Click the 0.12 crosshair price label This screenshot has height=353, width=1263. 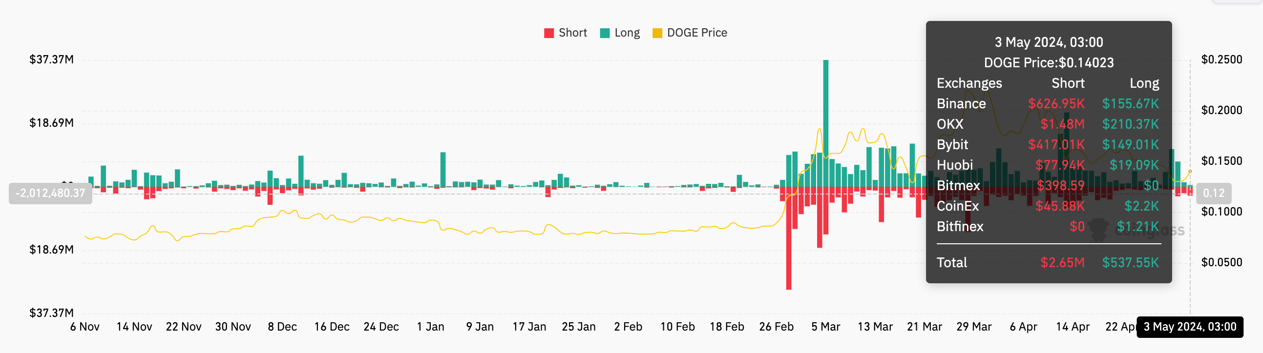pyautogui.click(x=1214, y=193)
